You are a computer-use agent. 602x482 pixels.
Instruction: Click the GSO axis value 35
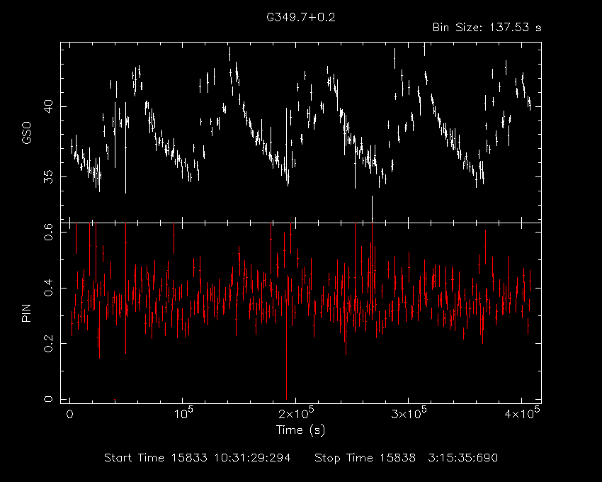click(48, 176)
